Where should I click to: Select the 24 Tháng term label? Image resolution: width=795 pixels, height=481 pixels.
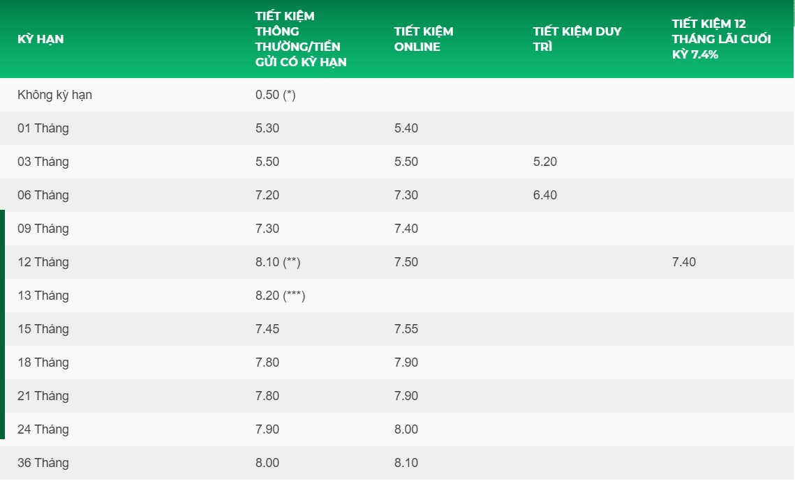tap(43, 429)
